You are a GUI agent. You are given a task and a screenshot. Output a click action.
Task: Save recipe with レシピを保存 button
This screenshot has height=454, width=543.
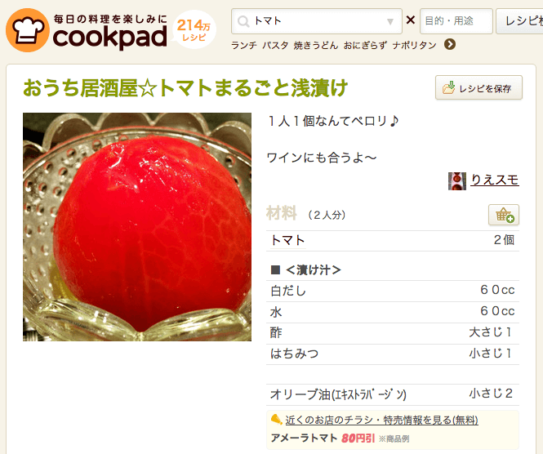478,87
